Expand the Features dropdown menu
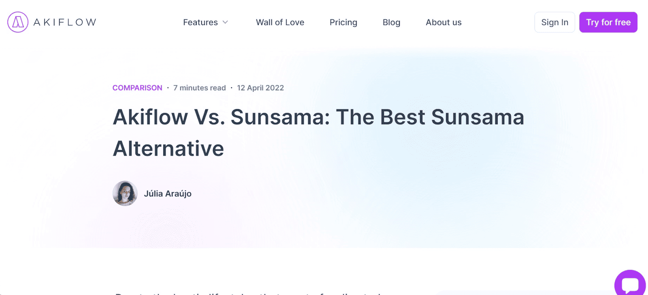The width and height of the screenshot is (648, 295). coord(200,22)
